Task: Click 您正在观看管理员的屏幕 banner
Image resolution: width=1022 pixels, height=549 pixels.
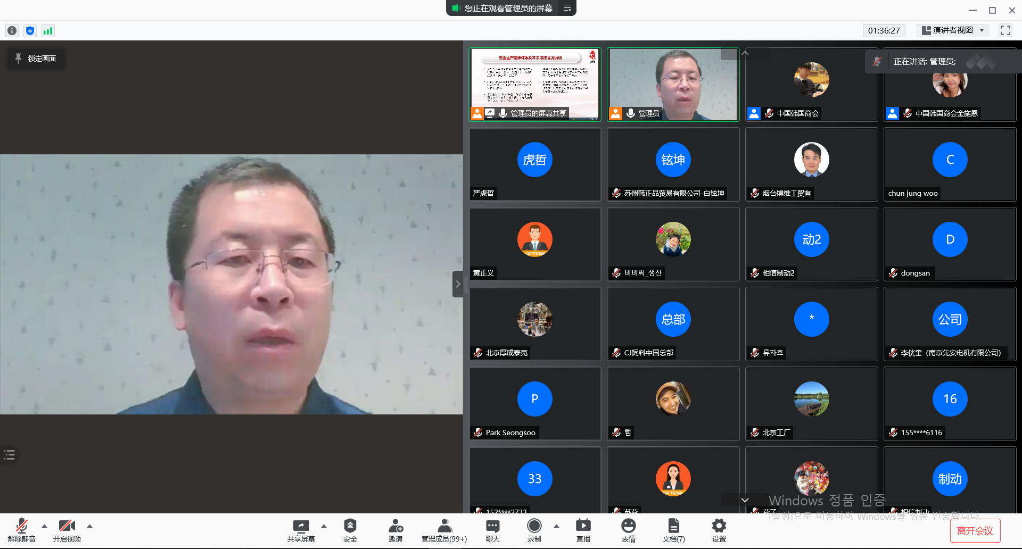Action: (x=503, y=8)
